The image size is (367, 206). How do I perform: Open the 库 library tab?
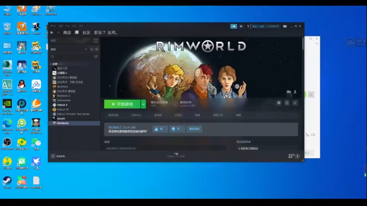77,33
